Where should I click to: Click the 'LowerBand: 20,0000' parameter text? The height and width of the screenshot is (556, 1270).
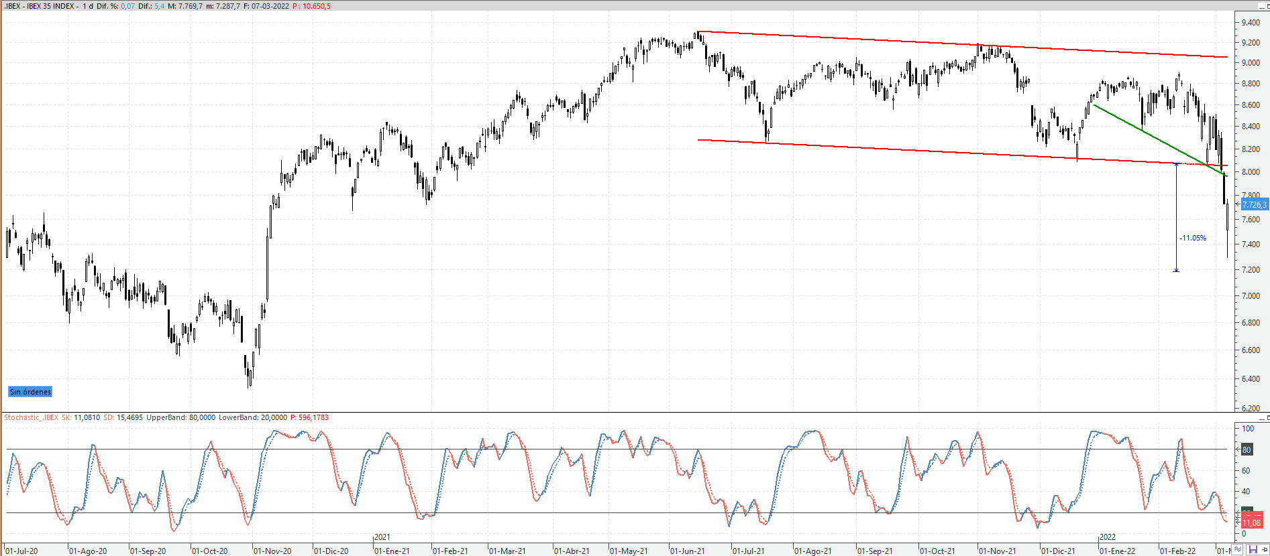click(252, 417)
